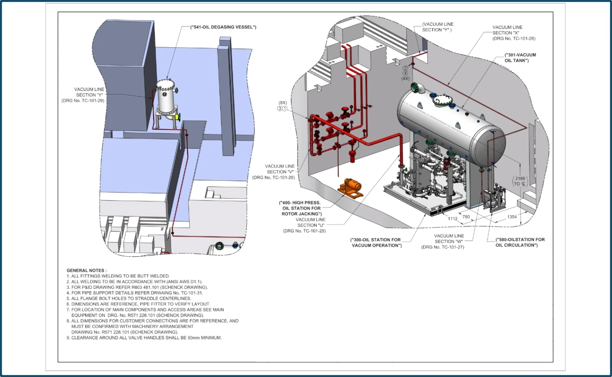Select the 1112 dimension value
The height and width of the screenshot is (377, 612).
pos(453,219)
